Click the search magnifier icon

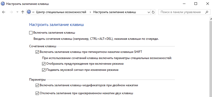207,12
